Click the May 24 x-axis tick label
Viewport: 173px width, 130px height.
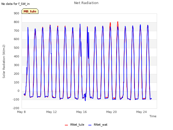141,112
